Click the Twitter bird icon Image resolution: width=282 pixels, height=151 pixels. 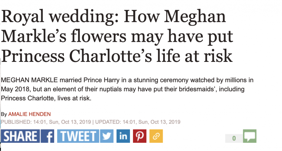pos(107,136)
